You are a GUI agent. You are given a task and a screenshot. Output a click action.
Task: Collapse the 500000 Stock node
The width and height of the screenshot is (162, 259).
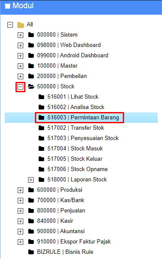[21, 87]
